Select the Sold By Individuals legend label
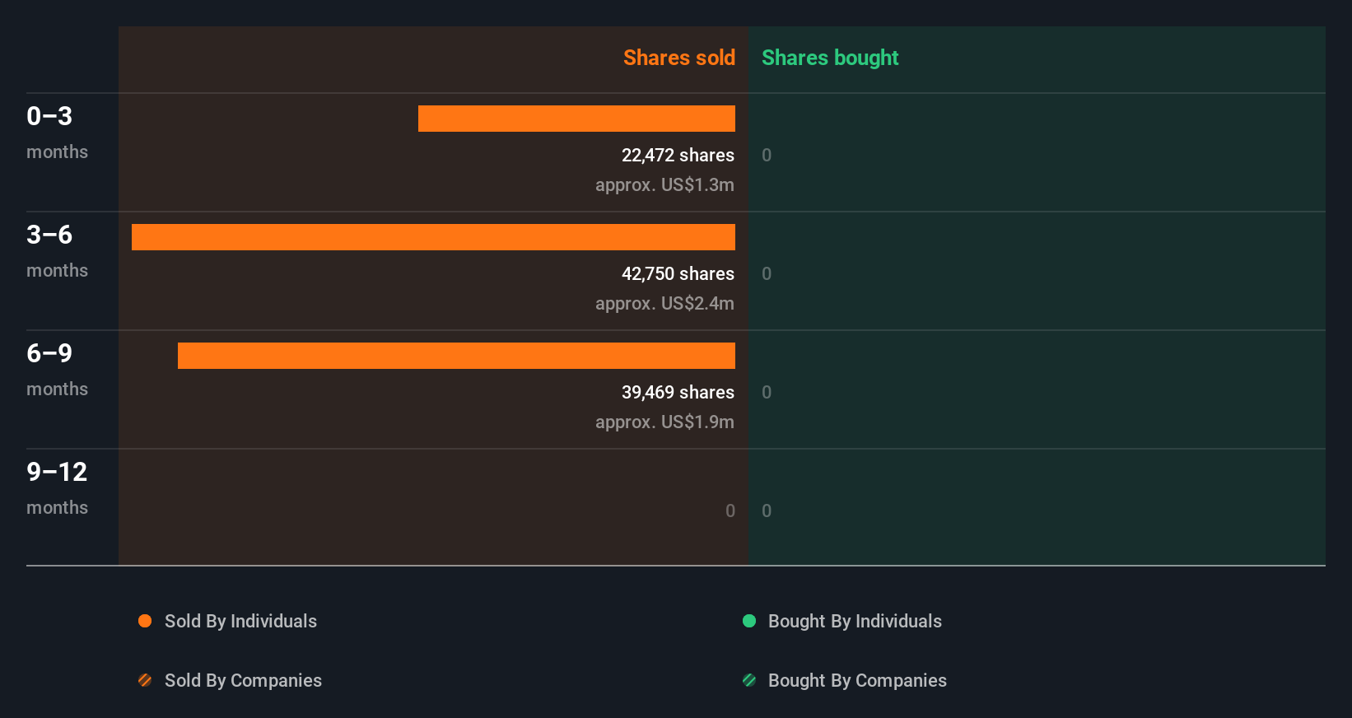Screen dimensions: 1352x718 coord(240,622)
